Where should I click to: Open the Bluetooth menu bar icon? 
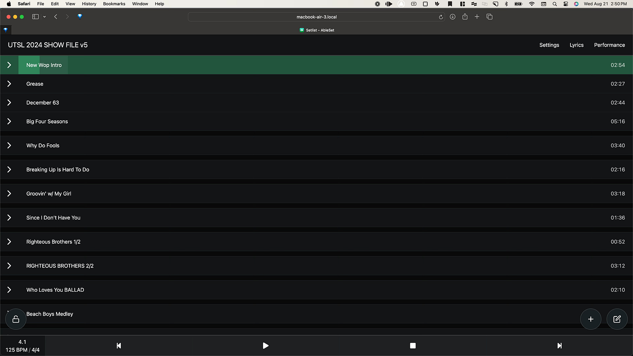[506, 4]
